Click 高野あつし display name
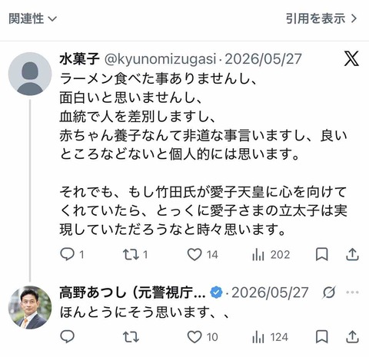The width and height of the screenshot is (369, 357). click(132, 293)
